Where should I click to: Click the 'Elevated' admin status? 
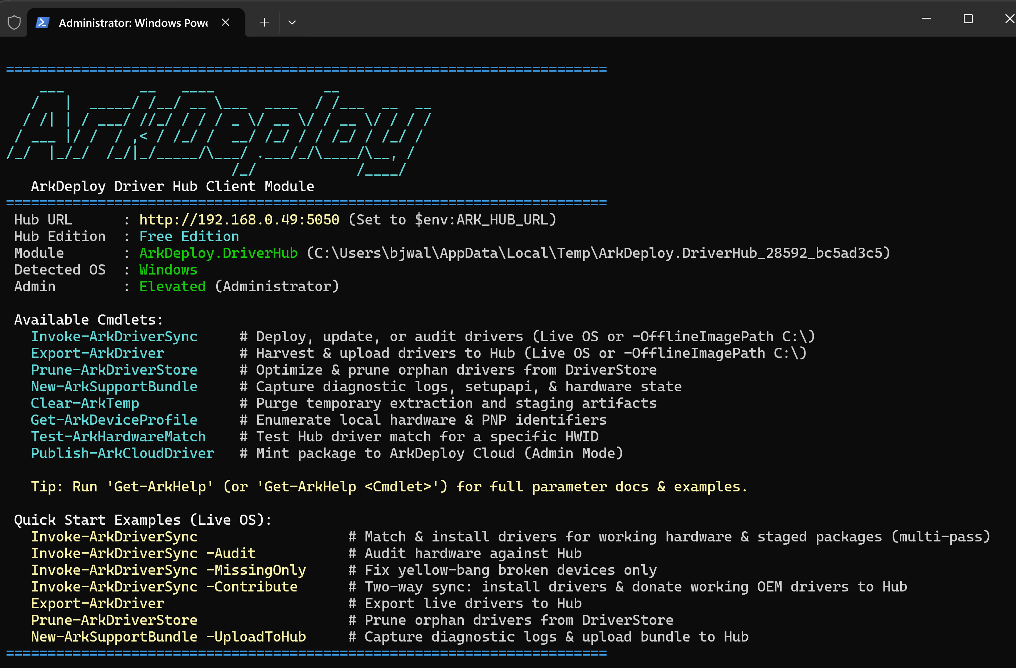click(x=172, y=286)
